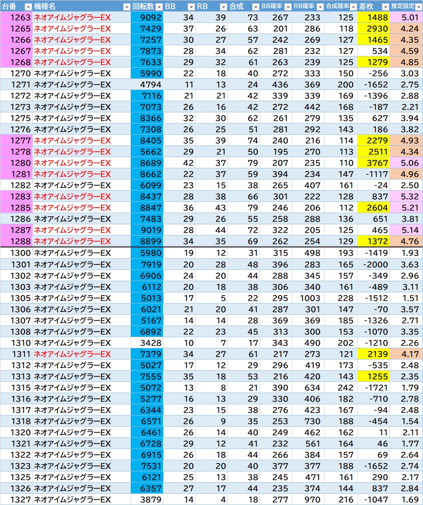Open the 推定設定 filter dropdown

[418, 7]
